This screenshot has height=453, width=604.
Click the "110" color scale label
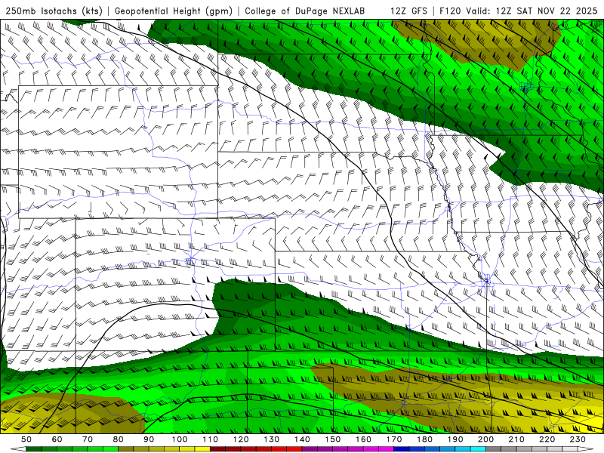tap(211, 439)
